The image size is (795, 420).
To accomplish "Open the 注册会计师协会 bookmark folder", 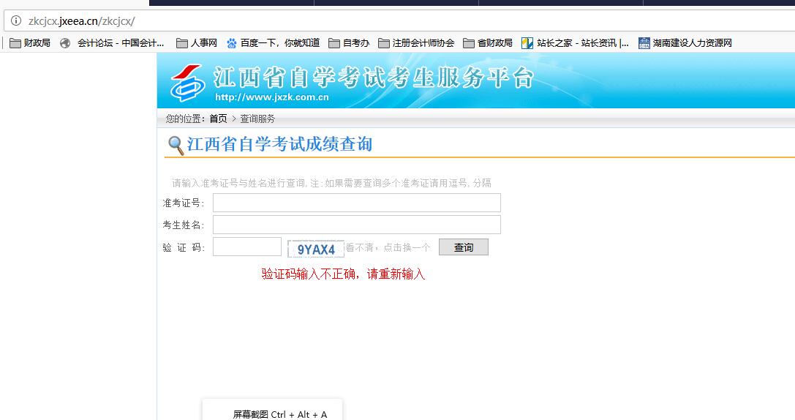I will pos(416,43).
